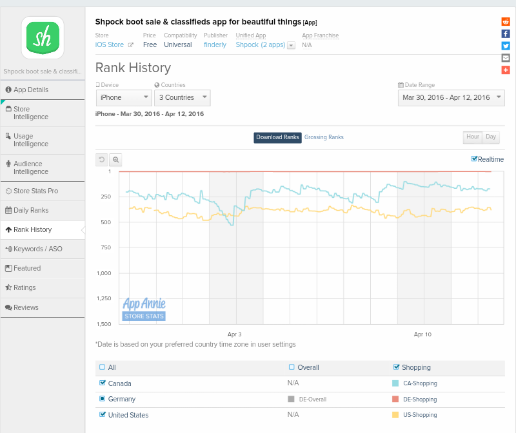Open the Ratings page
The width and height of the screenshot is (516, 433).
pyautogui.click(x=43, y=287)
